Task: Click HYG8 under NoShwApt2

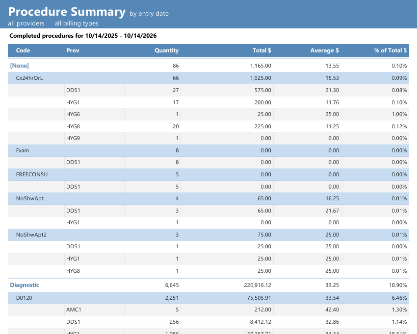Action: (73, 271)
